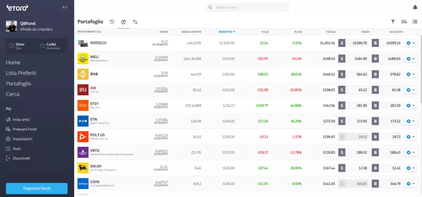Open the transfer arrows view in Portafoglio

click(x=135, y=22)
